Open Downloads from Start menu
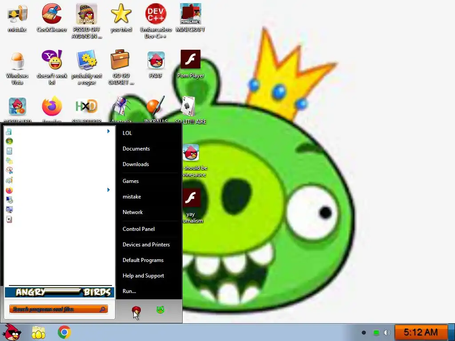Image resolution: width=455 pixels, height=341 pixels. 136,164
